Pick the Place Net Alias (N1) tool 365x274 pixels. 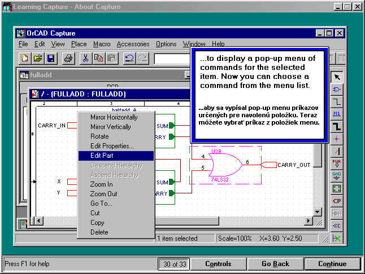[337, 114]
